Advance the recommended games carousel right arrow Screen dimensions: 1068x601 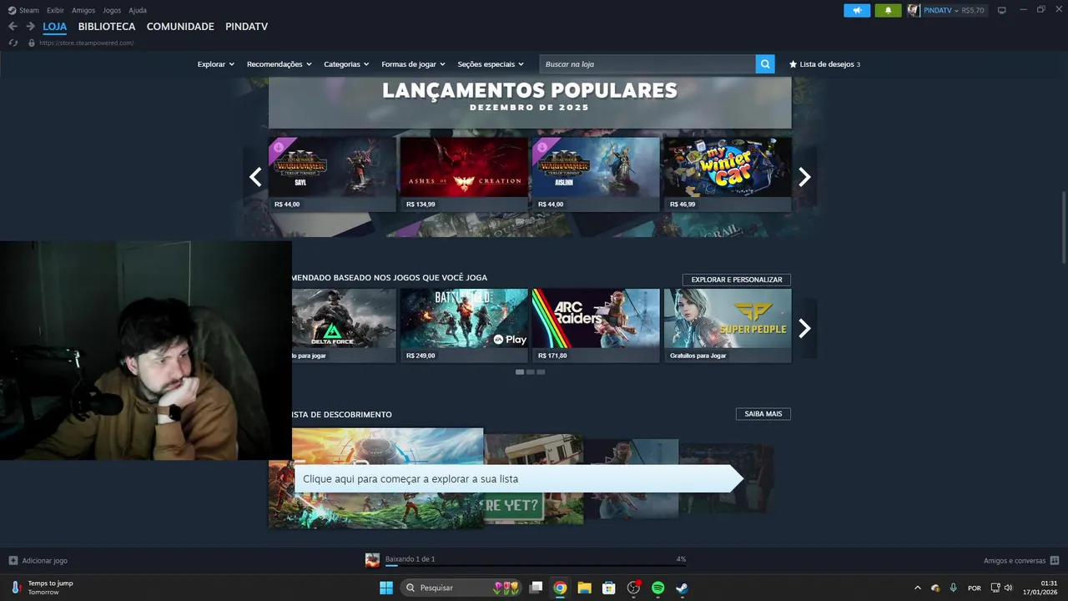point(804,329)
